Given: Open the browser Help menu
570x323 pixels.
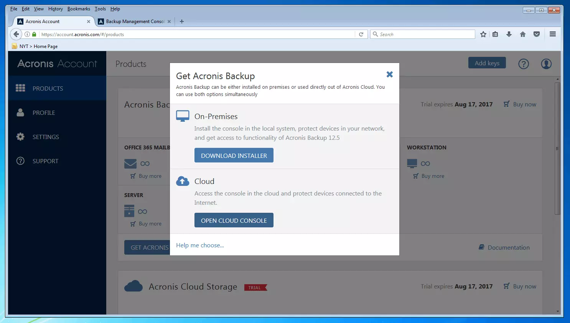Looking at the screenshot, I should [x=115, y=9].
